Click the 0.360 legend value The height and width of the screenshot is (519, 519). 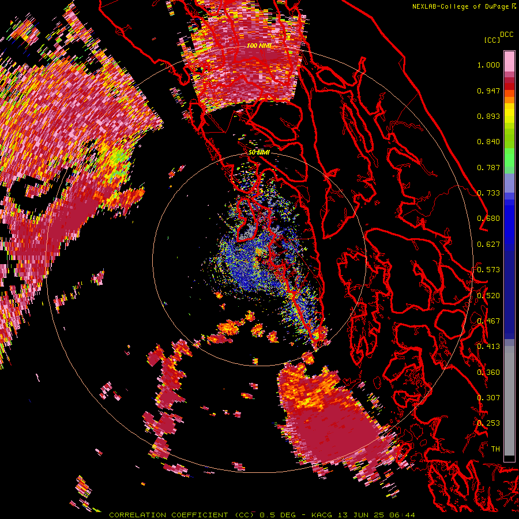pyautogui.click(x=488, y=373)
